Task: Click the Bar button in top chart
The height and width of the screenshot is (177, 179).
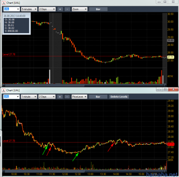Action: 98,9
